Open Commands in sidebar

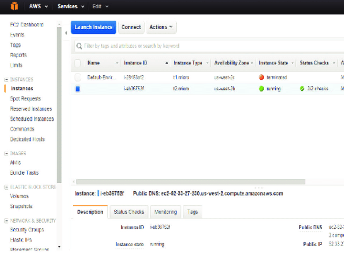[22, 129]
